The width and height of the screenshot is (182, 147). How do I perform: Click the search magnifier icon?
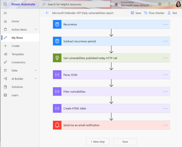tap(44, 4)
